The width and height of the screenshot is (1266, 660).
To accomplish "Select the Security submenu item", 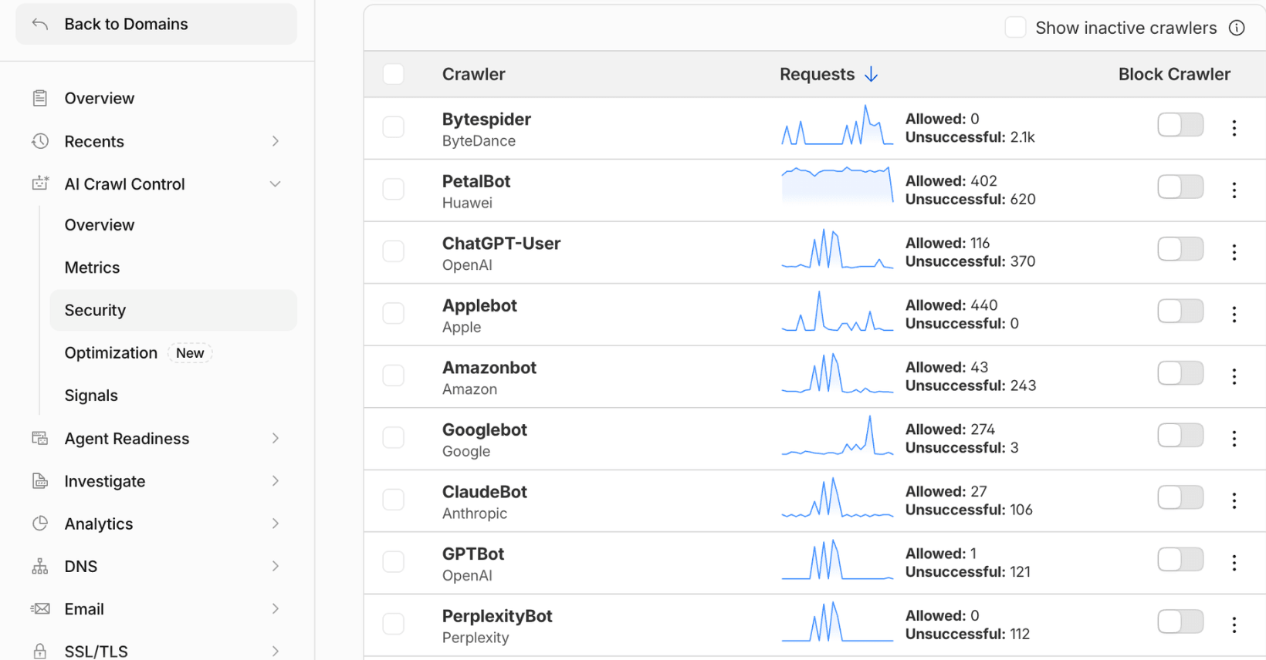I will [x=174, y=310].
